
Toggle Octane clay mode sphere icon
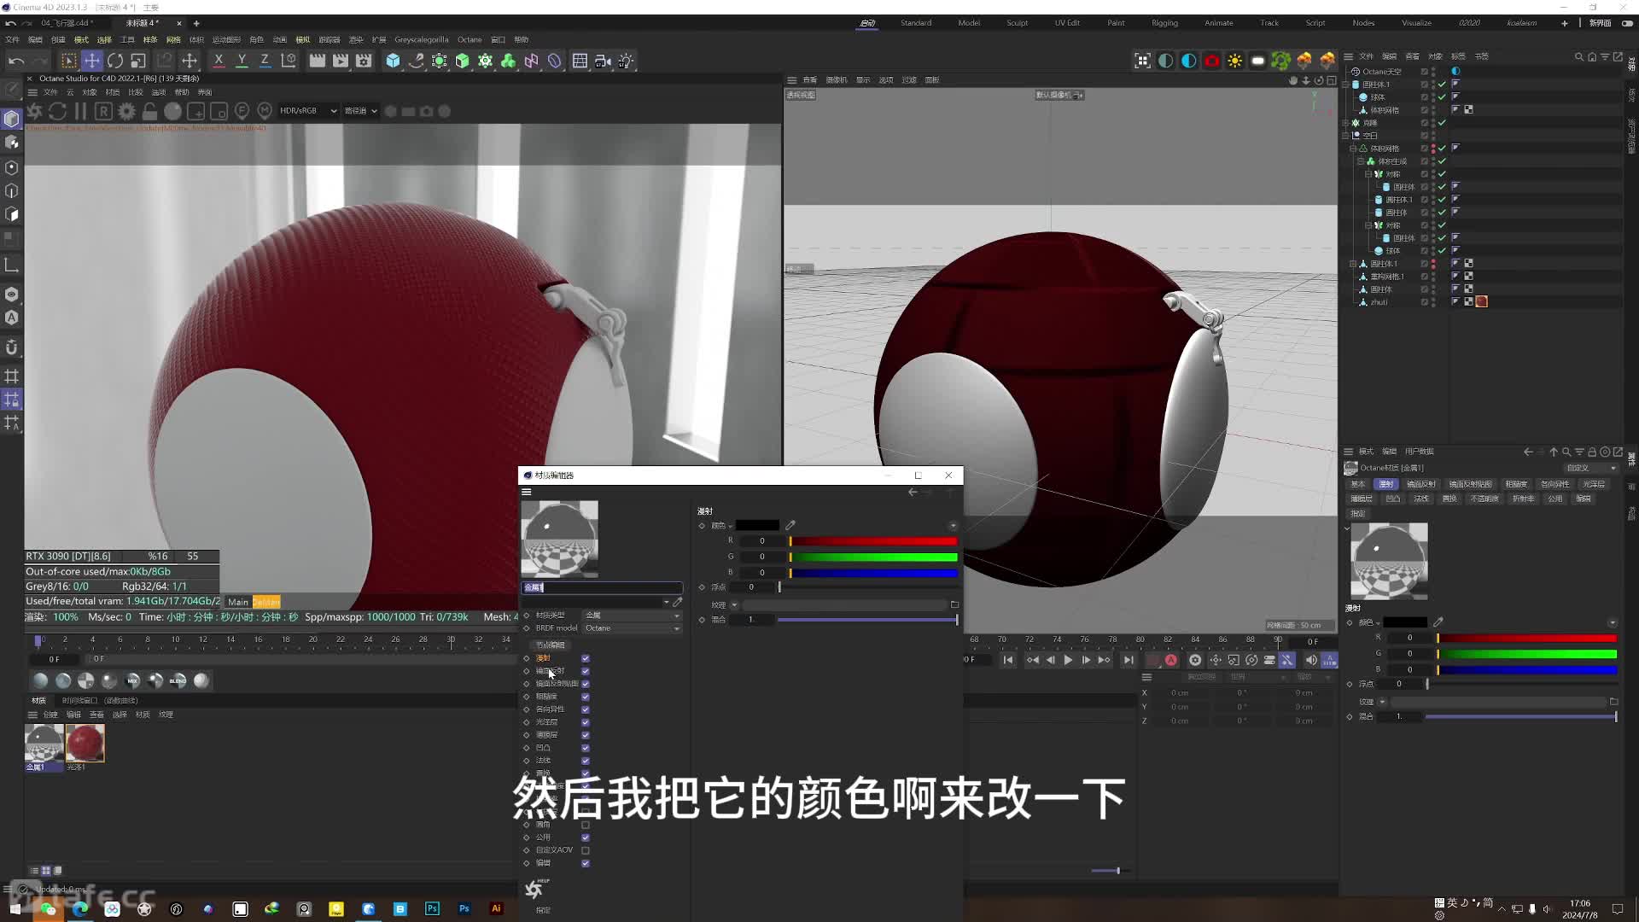pos(172,111)
